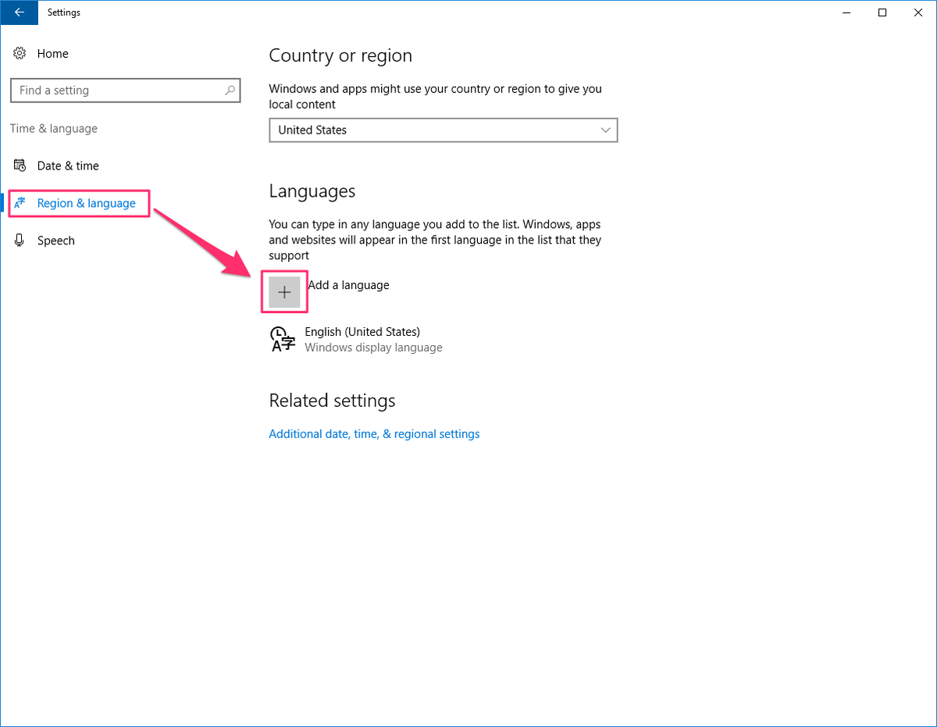
Task: Click the search magnifier icon
Action: tap(230, 90)
